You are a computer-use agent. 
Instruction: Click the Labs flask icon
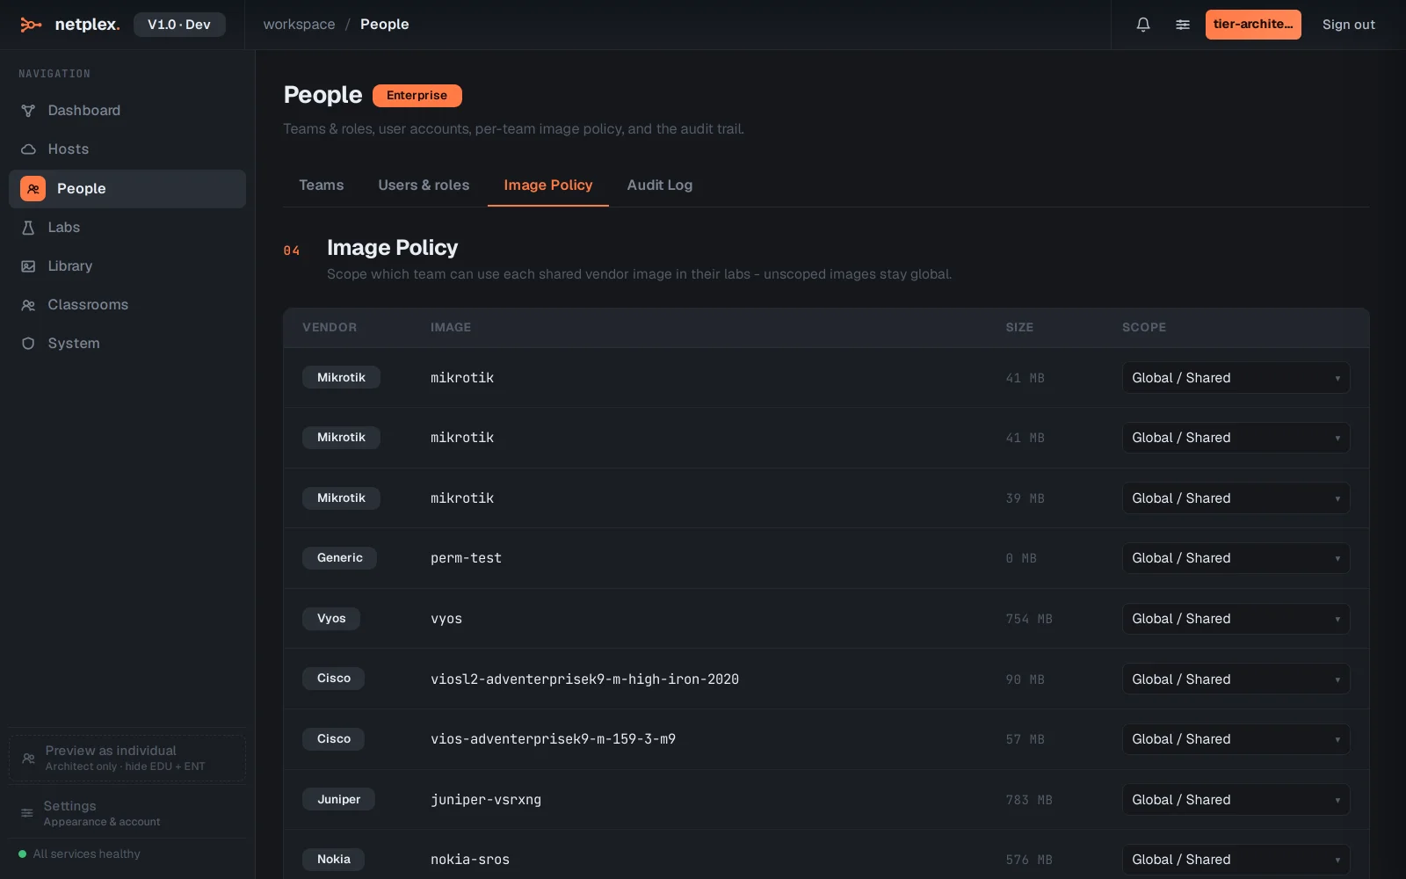click(x=28, y=228)
